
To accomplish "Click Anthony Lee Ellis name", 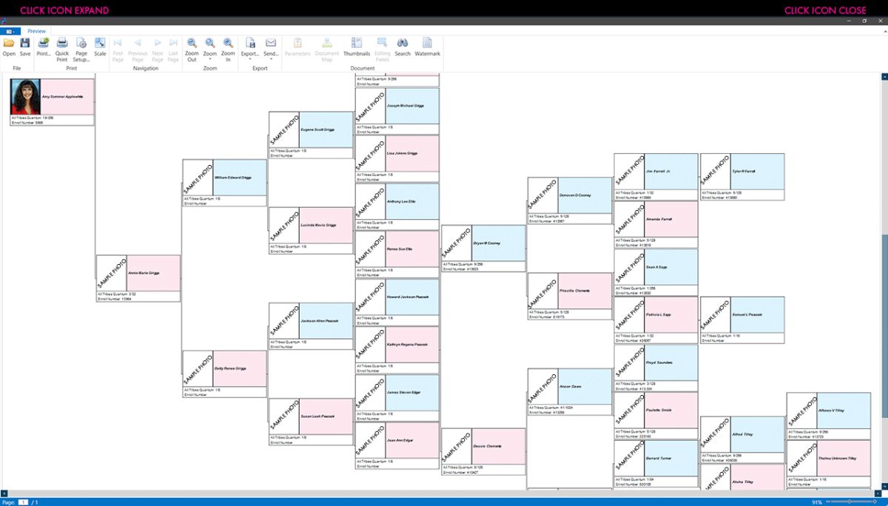I will pos(401,201).
